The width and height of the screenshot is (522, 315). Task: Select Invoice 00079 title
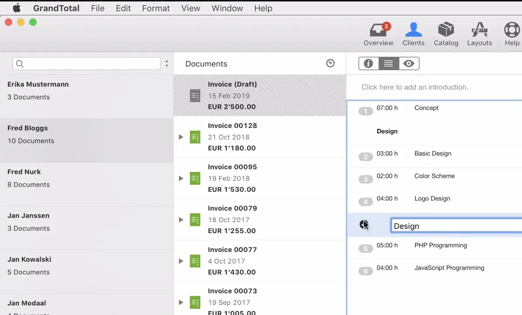232,208
